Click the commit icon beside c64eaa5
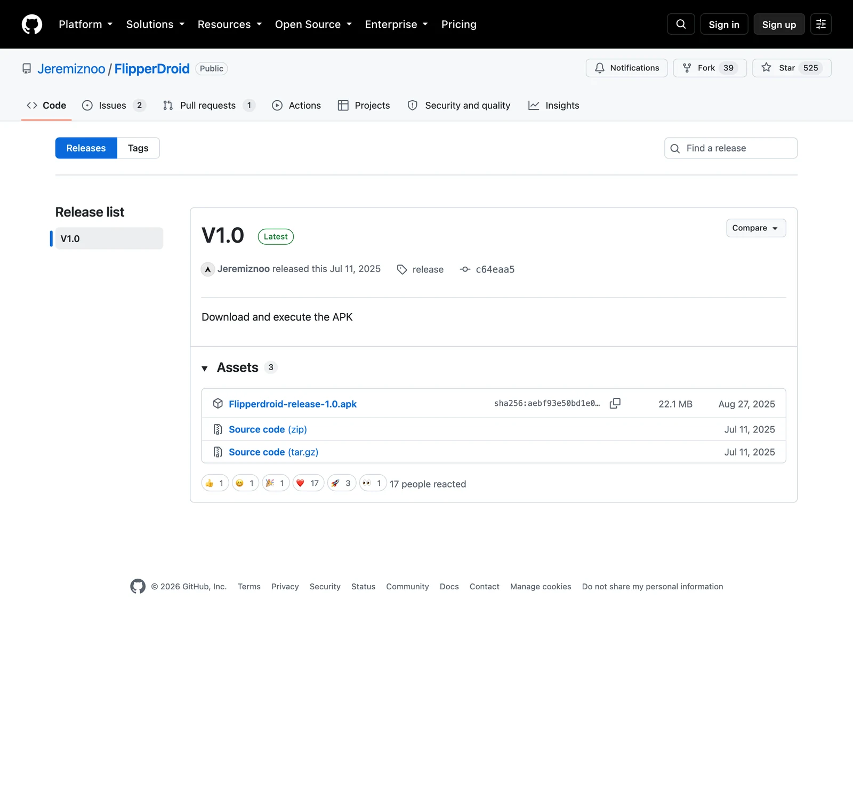The width and height of the screenshot is (853, 800). pyautogui.click(x=465, y=269)
